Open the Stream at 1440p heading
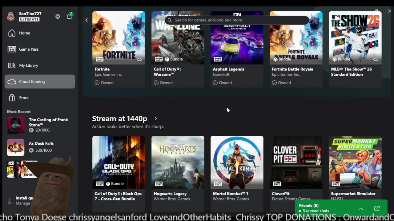Screen dimensions: 394x221 coord(119,118)
